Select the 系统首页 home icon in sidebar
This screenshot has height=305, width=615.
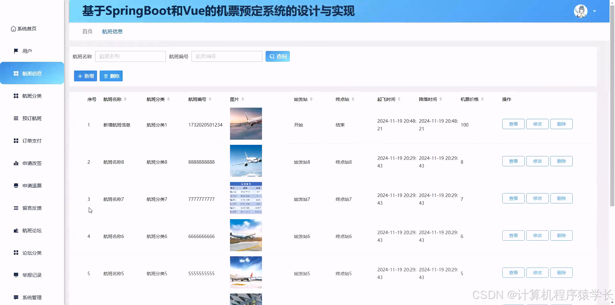(x=13, y=29)
